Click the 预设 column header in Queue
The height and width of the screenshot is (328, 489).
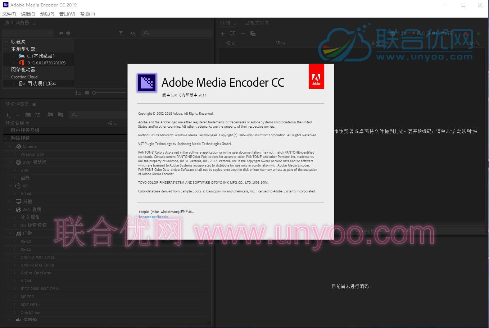click(281, 43)
